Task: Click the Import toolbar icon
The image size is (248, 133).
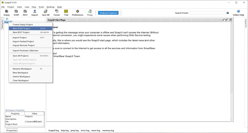Action: (35, 11)
